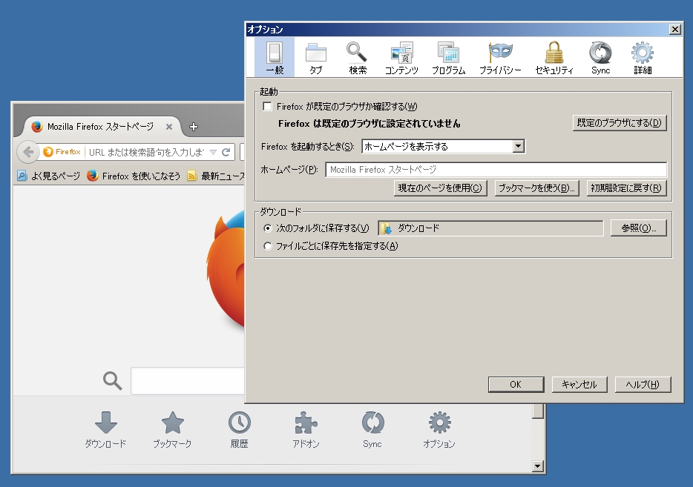The height and width of the screenshot is (487, 693).
Task: Open the Firefox startup action dropdown
Action: [518, 146]
